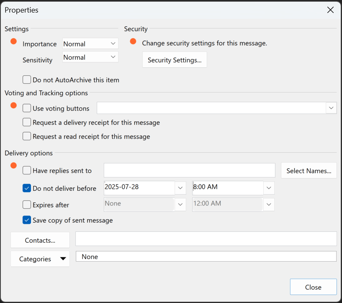Expand the 8:00 AM time dropdown

pos(269,188)
